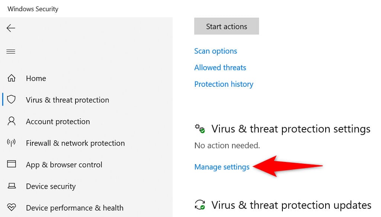View Protection history link
This screenshot has width=381, height=217.
coord(224,84)
